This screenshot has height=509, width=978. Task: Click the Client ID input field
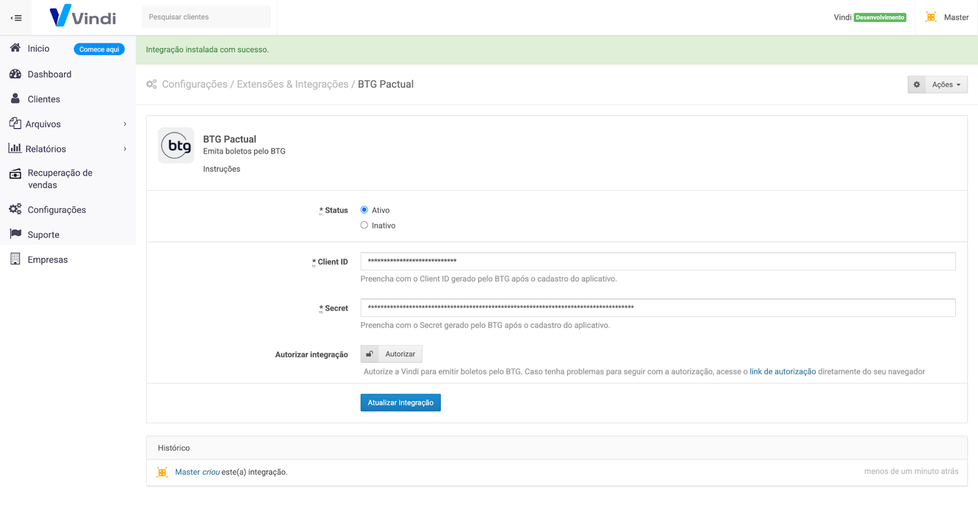(x=657, y=262)
